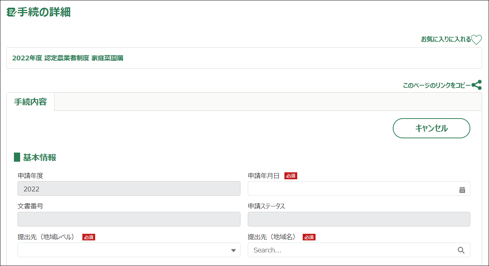Click the logo icon beside 手続の詳細
The image size is (489, 266).
[x=11, y=12]
